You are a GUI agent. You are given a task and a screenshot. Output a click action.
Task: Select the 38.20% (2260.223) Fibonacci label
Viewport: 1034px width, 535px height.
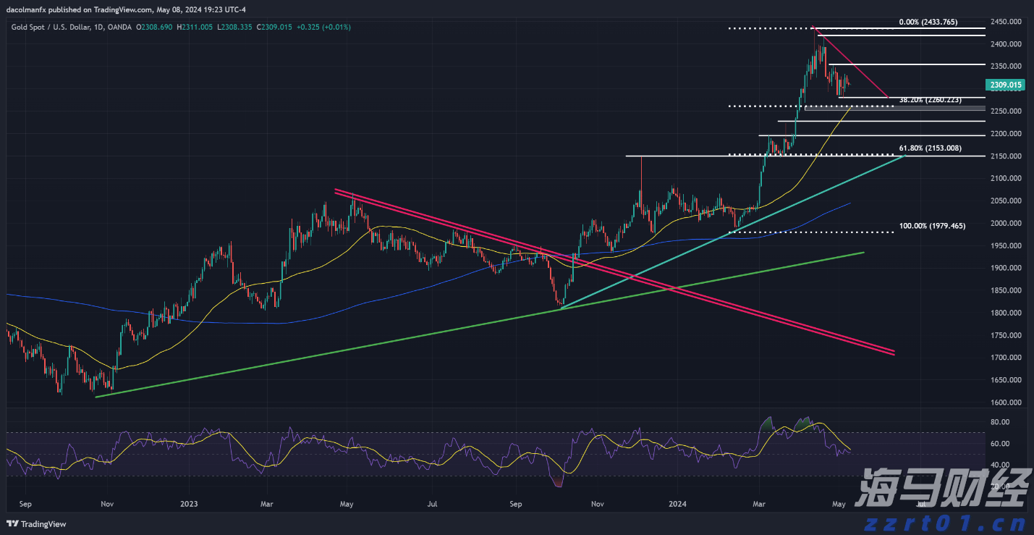930,100
